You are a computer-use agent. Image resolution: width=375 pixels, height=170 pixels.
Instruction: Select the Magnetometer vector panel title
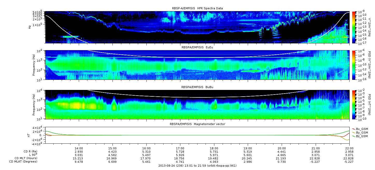(x=197, y=124)
